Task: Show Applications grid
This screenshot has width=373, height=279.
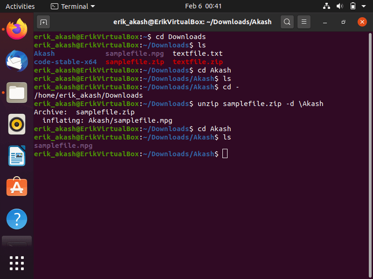Action: click(17, 263)
